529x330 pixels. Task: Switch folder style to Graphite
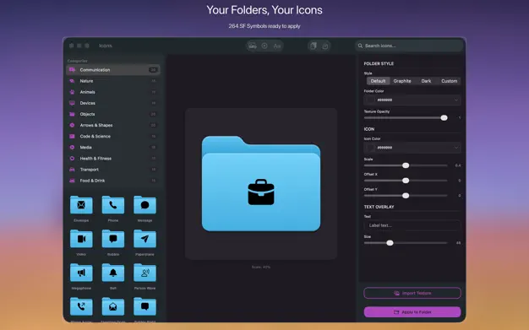[402, 81]
